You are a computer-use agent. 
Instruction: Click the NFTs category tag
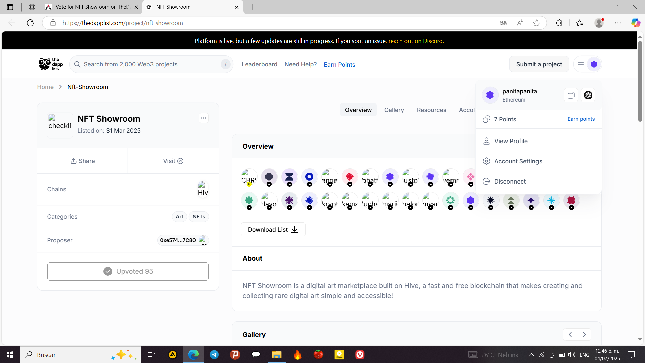tap(199, 217)
